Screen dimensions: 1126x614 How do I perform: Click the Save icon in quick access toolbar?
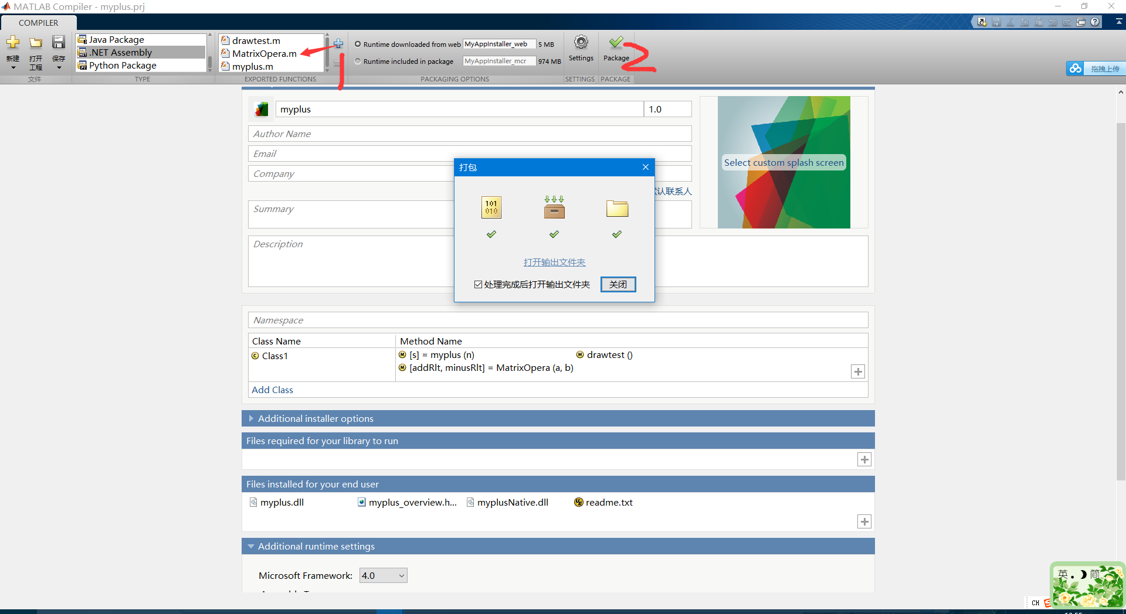click(x=996, y=22)
